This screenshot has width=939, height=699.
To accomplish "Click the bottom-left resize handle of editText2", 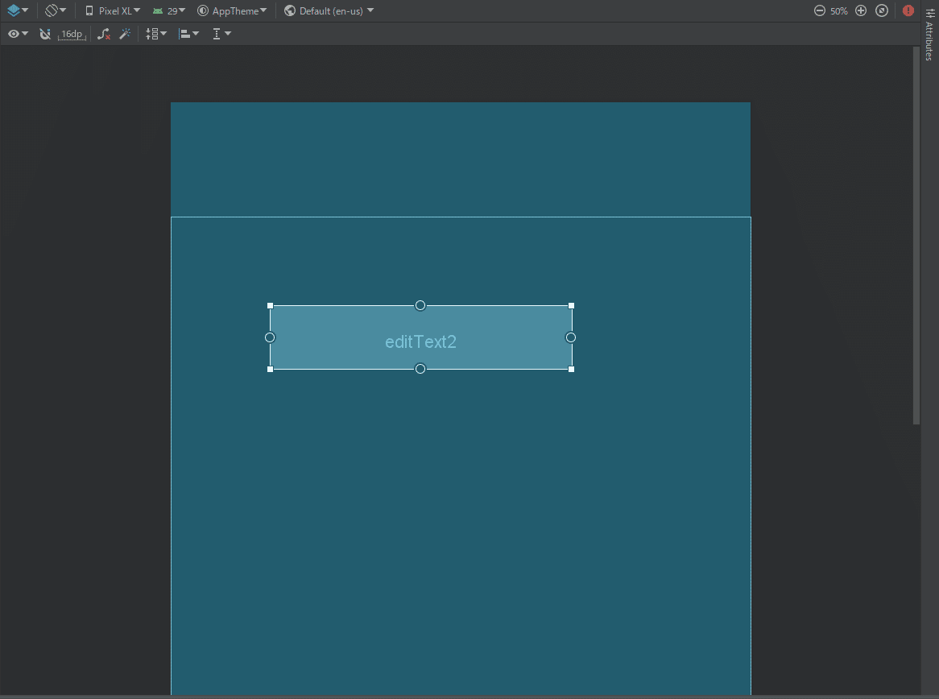I will click(270, 370).
